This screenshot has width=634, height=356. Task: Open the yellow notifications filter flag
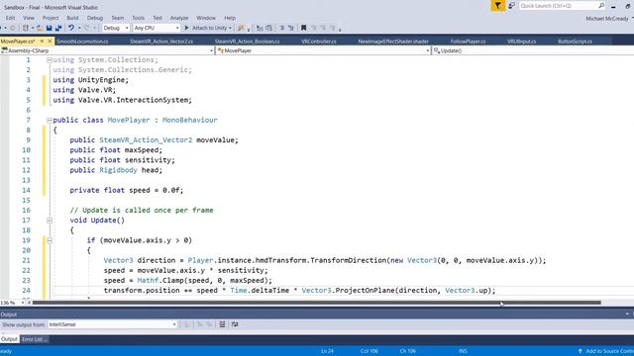[497, 6]
